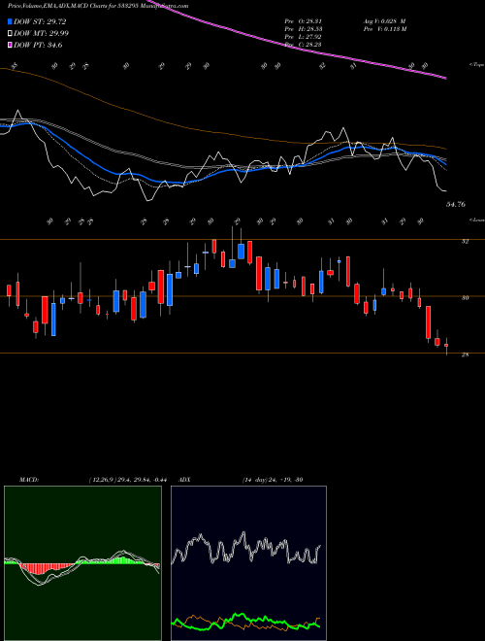Select the 'DOW MT: 29.99' legend label

click(x=42, y=34)
